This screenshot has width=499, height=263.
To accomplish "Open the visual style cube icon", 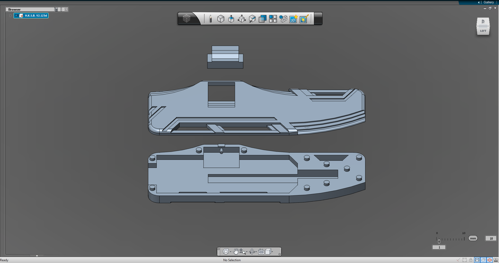I will (268, 252).
